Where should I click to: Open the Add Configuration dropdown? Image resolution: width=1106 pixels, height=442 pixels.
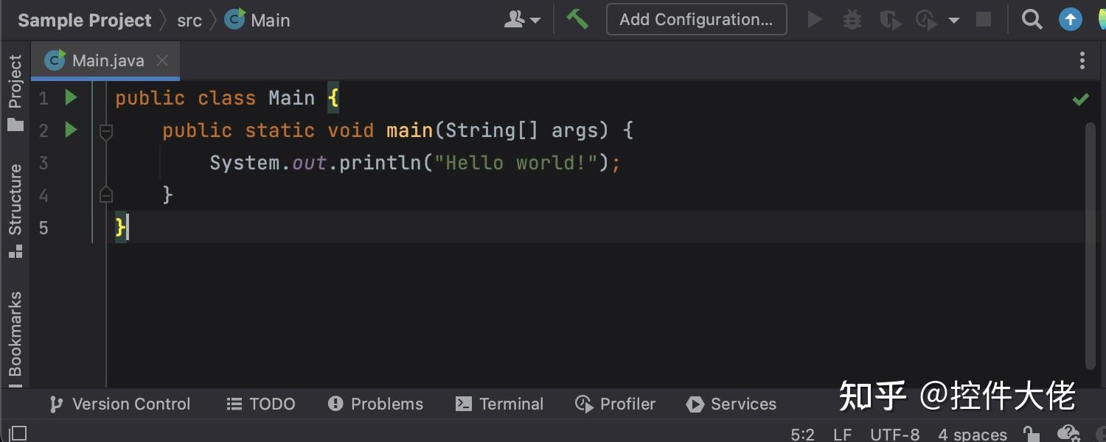[696, 19]
